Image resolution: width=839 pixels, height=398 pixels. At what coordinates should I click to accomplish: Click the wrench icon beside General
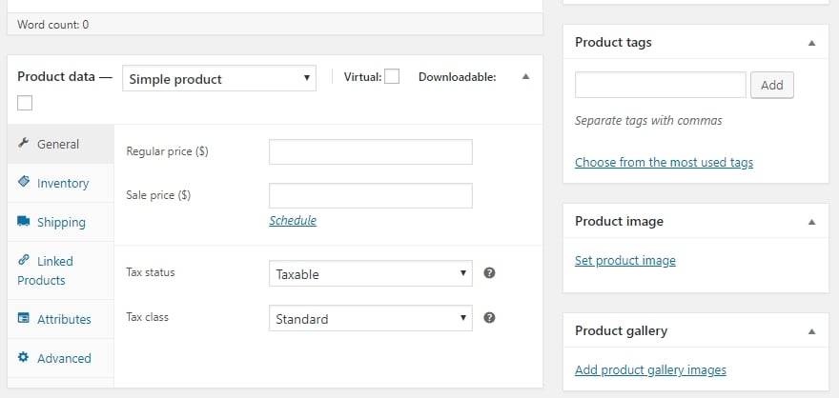point(24,144)
